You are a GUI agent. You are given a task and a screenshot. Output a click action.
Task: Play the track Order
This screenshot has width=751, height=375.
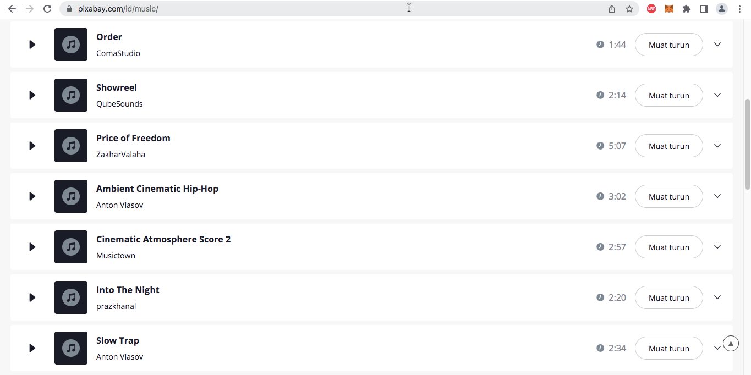coord(32,45)
